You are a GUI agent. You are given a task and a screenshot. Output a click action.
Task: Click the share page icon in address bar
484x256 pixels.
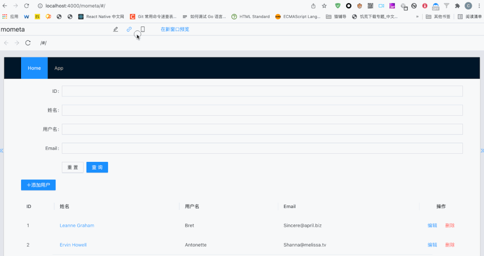[x=313, y=6]
